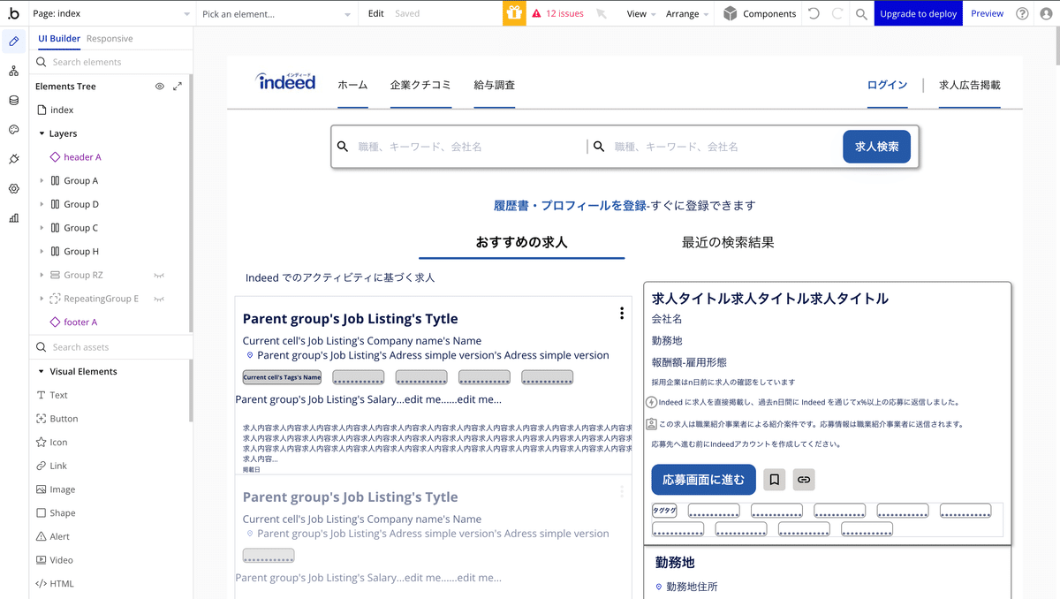This screenshot has width=1060, height=599.
Task: Select the index page in tree
Action: (55, 110)
